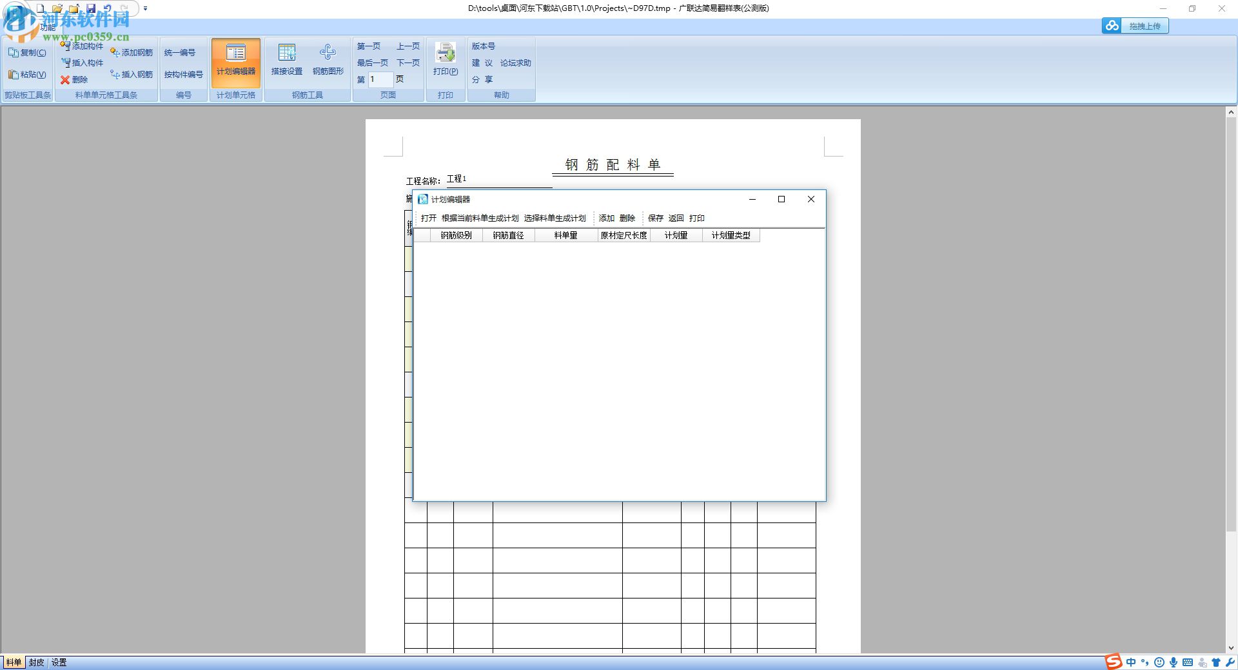This screenshot has height=670, width=1238.
Task: Click the 原材定尺长度 column header
Action: point(624,236)
